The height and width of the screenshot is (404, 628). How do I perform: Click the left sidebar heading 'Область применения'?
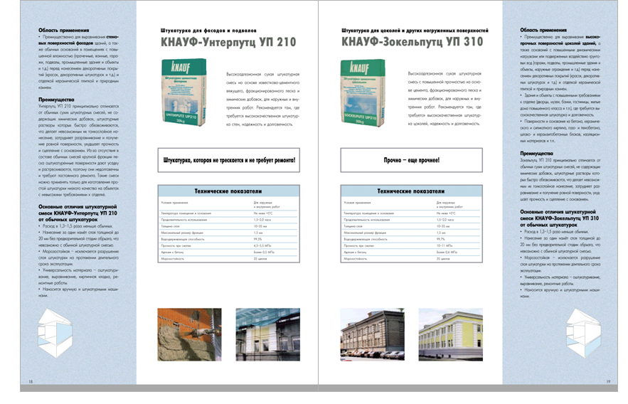(x=64, y=31)
